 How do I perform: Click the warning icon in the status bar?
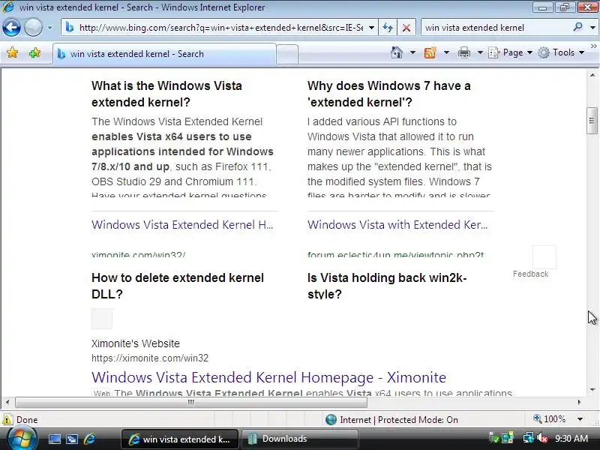7,419
